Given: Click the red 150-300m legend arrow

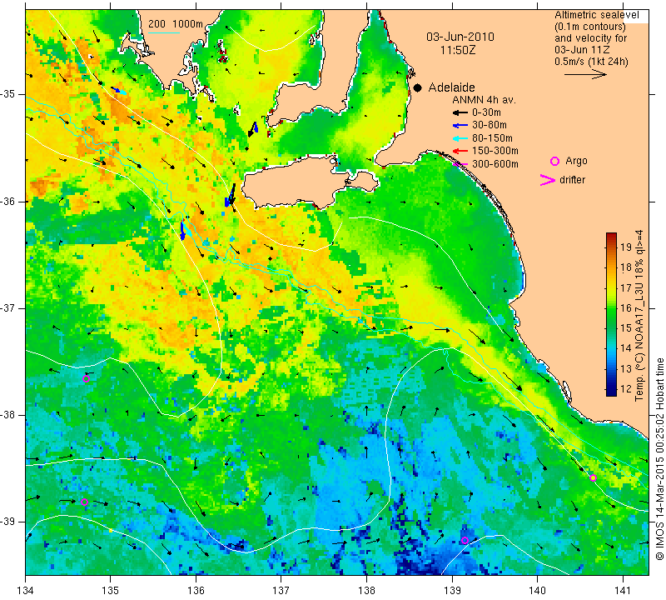Looking at the screenshot, I should pos(460,151).
